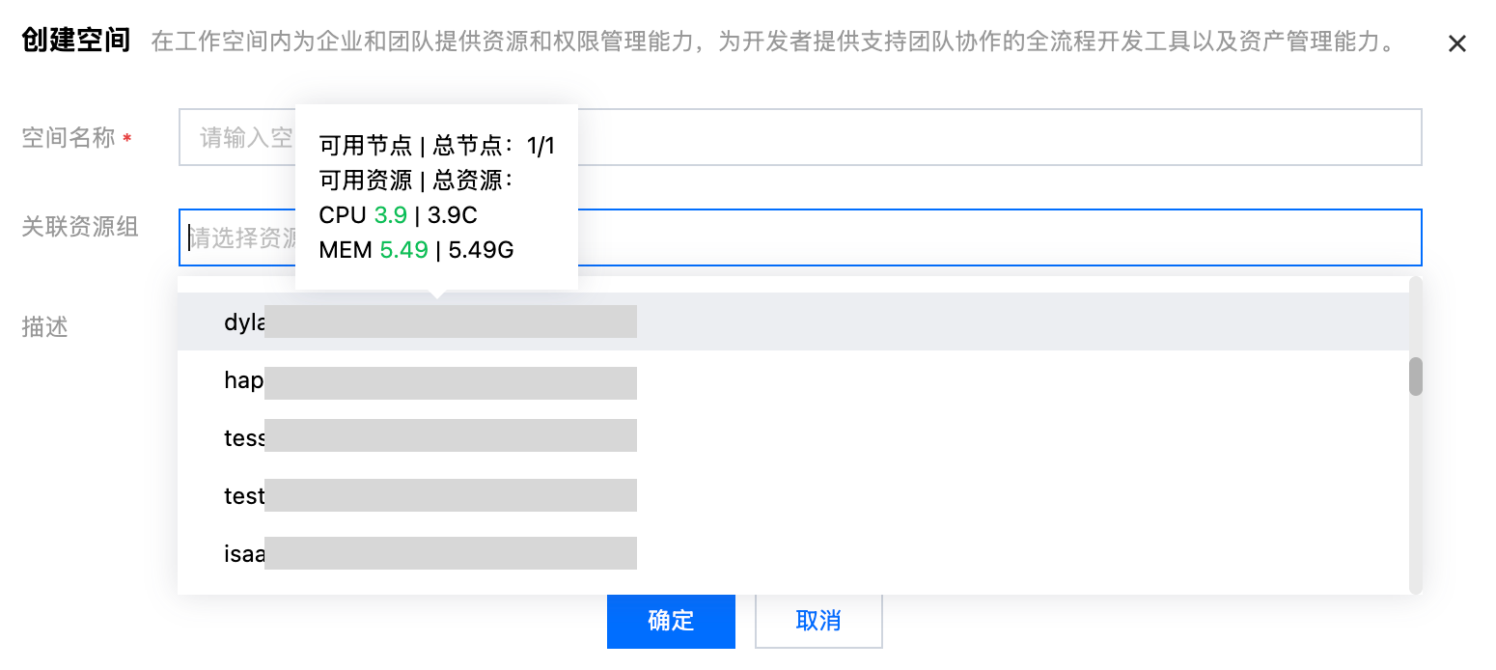Screen dimensions: 1496x670
Task: Click the 创建空间 dialog title
Action: click(x=74, y=42)
